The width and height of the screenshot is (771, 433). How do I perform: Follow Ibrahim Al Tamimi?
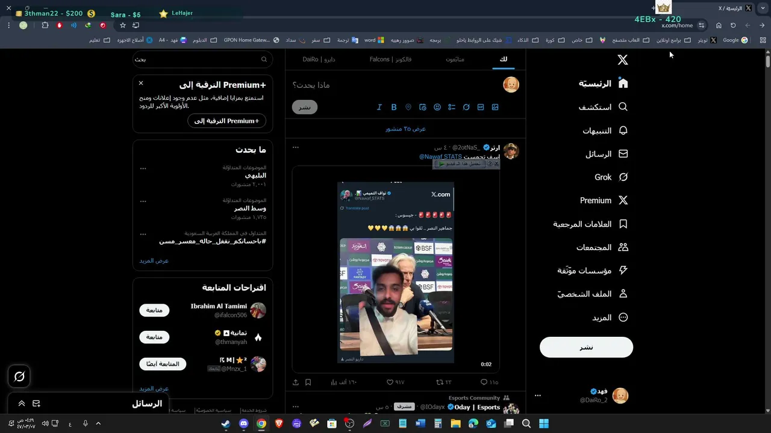click(x=154, y=310)
